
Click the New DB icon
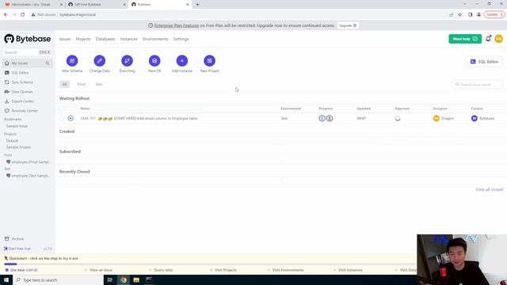point(154,61)
